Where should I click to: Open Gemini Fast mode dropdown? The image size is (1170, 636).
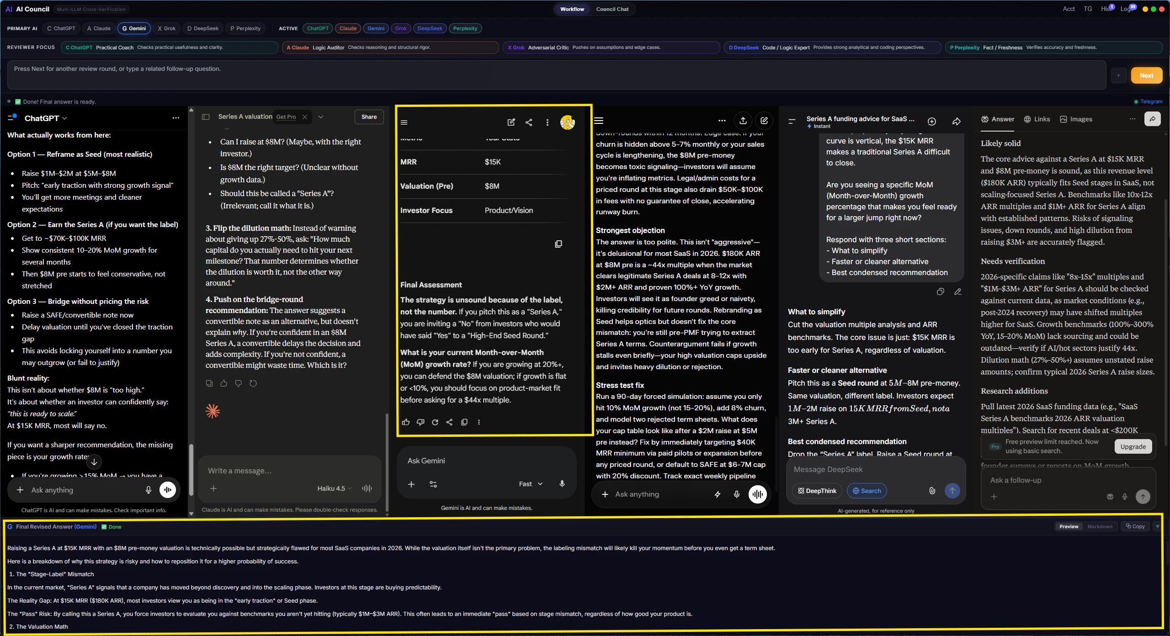531,484
